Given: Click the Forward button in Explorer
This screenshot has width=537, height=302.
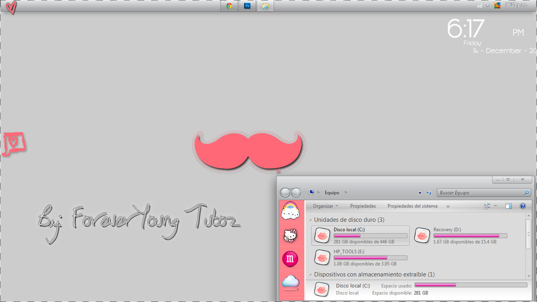Looking at the screenshot, I should [x=296, y=193].
